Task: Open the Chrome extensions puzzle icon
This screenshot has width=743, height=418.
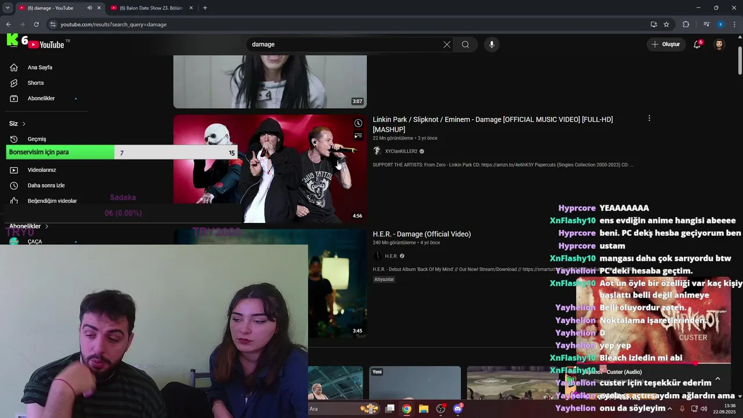Action: pos(686,24)
